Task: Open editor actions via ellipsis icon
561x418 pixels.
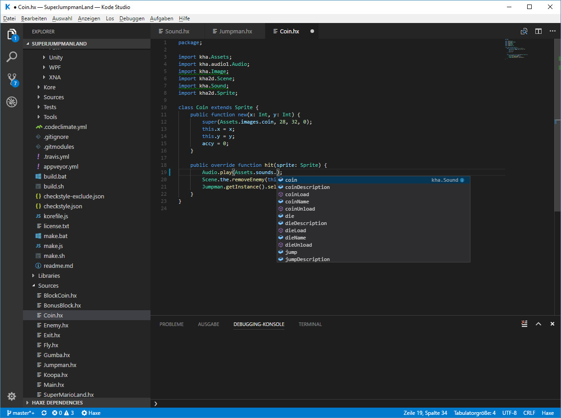Action: (552, 31)
